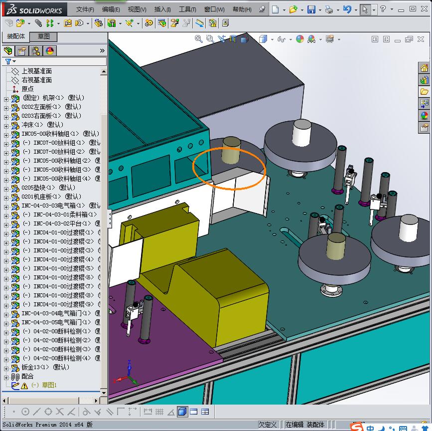Screen dimensions: 432x431
Task: Click the Undo arrow icon
Action: pos(347,9)
